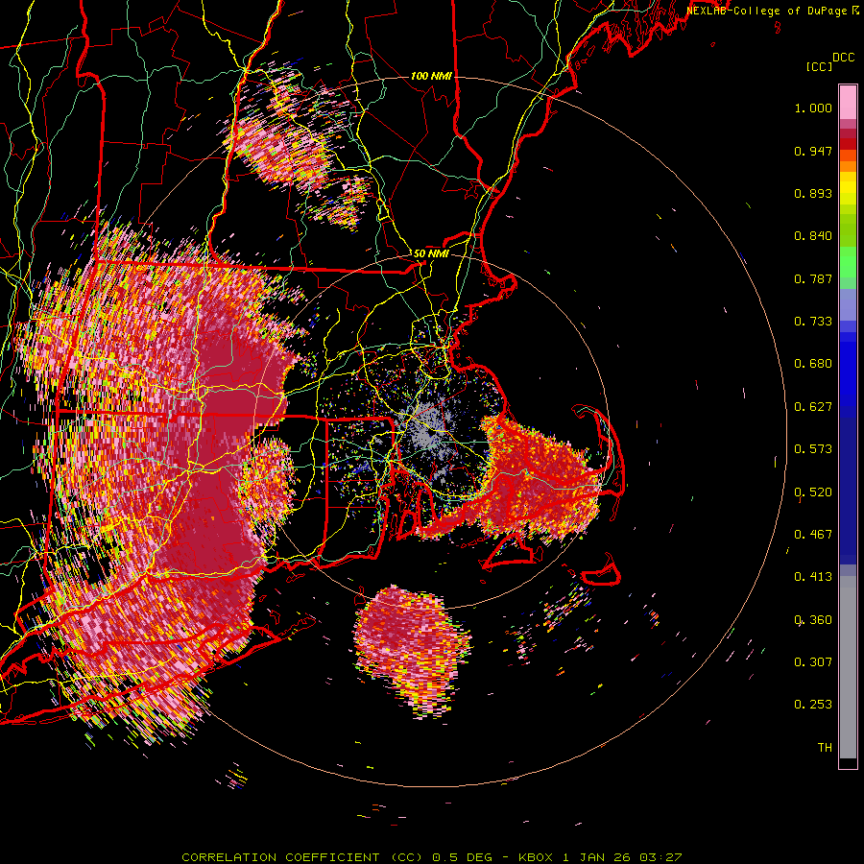Click the 0.520 legend value
This screenshot has width=864, height=864.
point(813,492)
